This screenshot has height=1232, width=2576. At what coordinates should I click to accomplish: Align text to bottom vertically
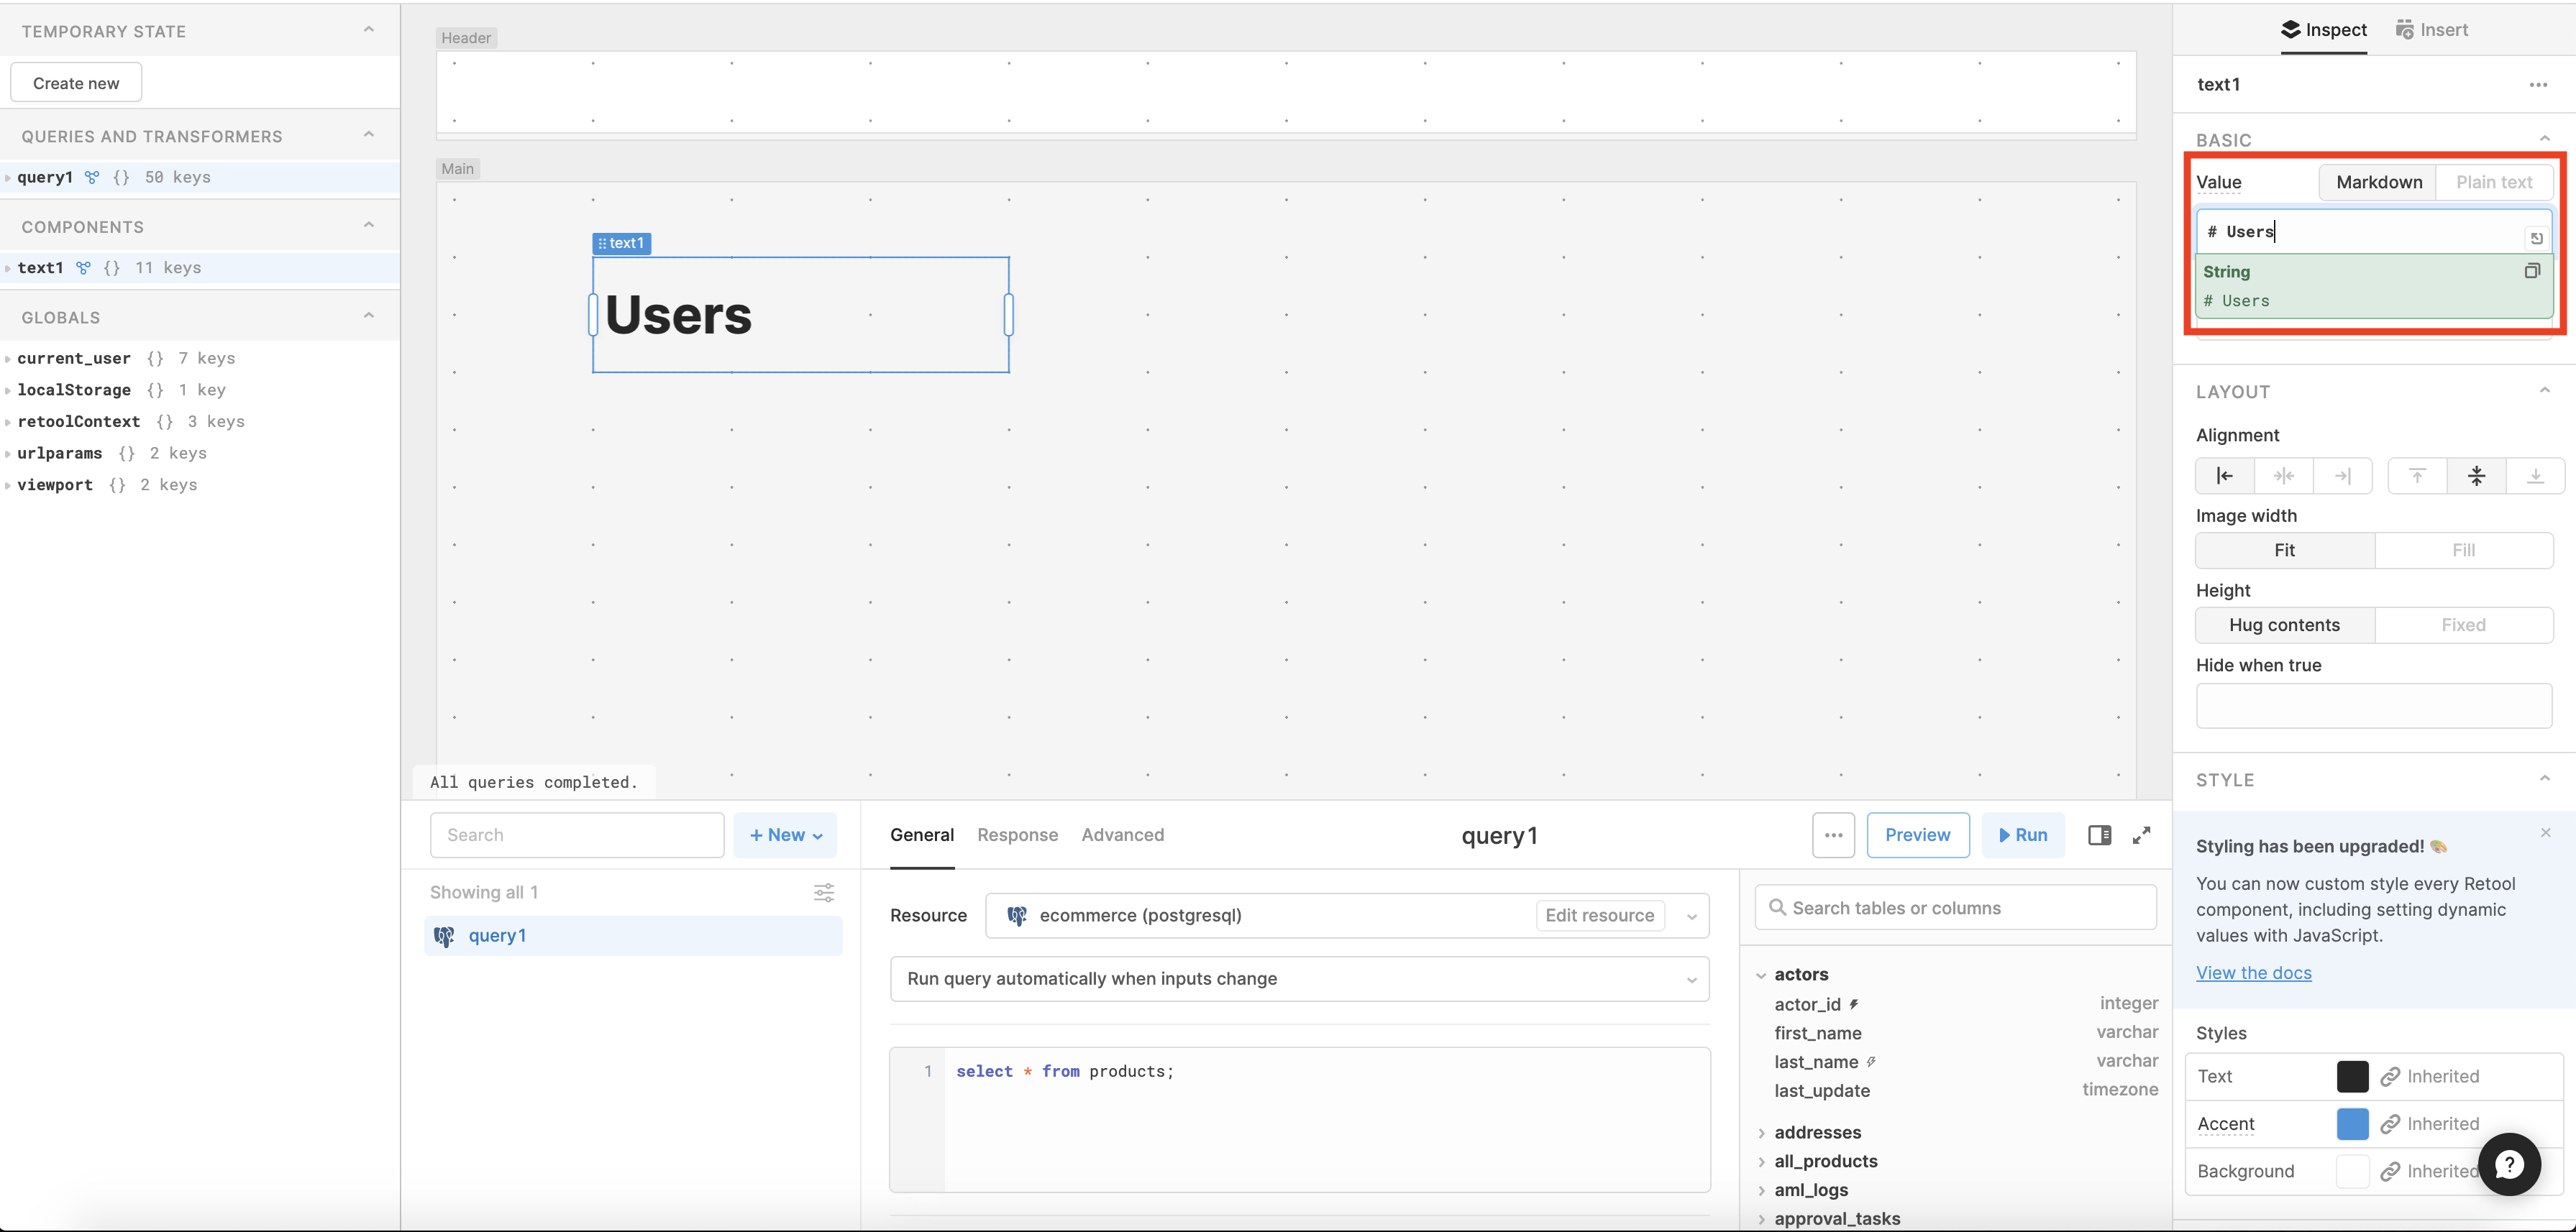(2535, 476)
